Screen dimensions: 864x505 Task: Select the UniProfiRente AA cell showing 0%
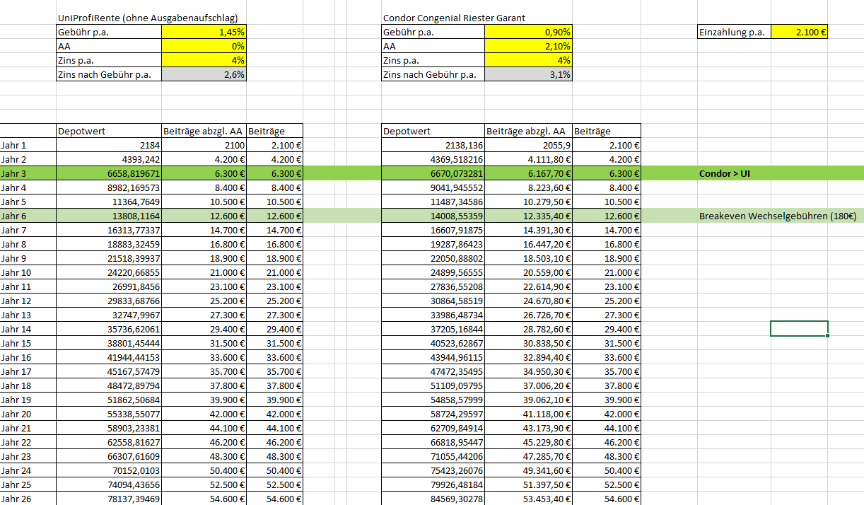204,46
